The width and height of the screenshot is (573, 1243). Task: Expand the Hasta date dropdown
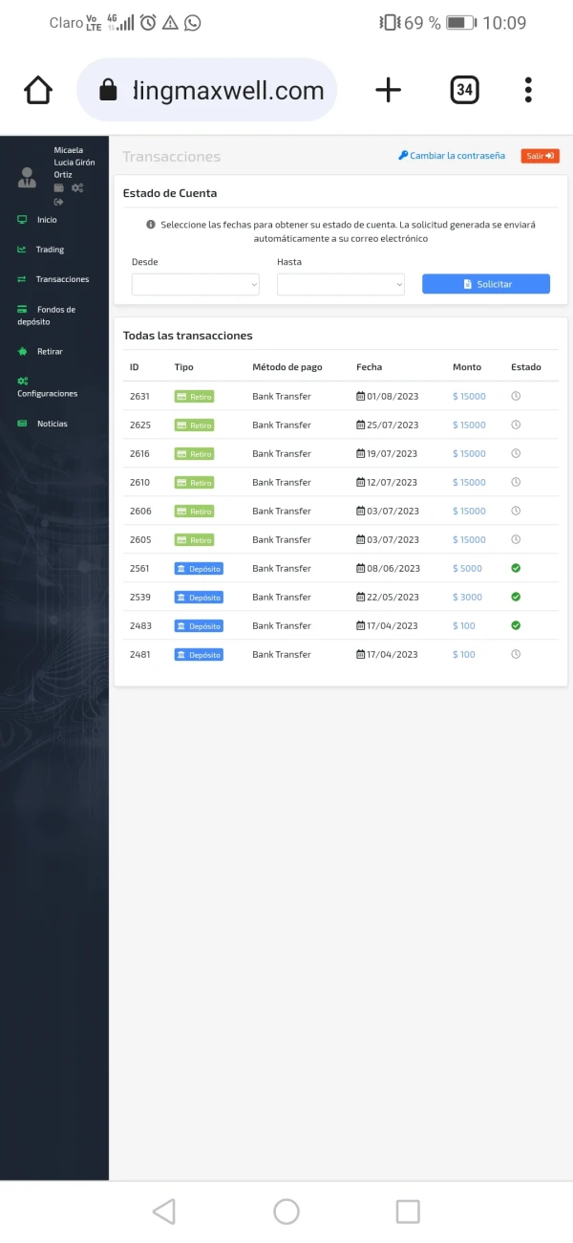coord(340,284)
